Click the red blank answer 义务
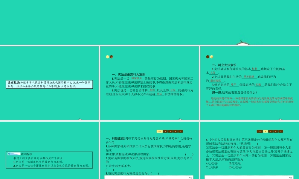 click(213, 73)
